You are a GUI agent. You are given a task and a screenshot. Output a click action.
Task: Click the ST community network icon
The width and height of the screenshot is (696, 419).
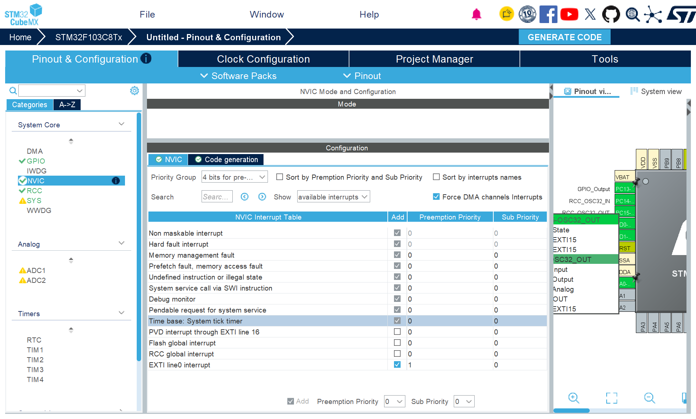tap(653, 14)
